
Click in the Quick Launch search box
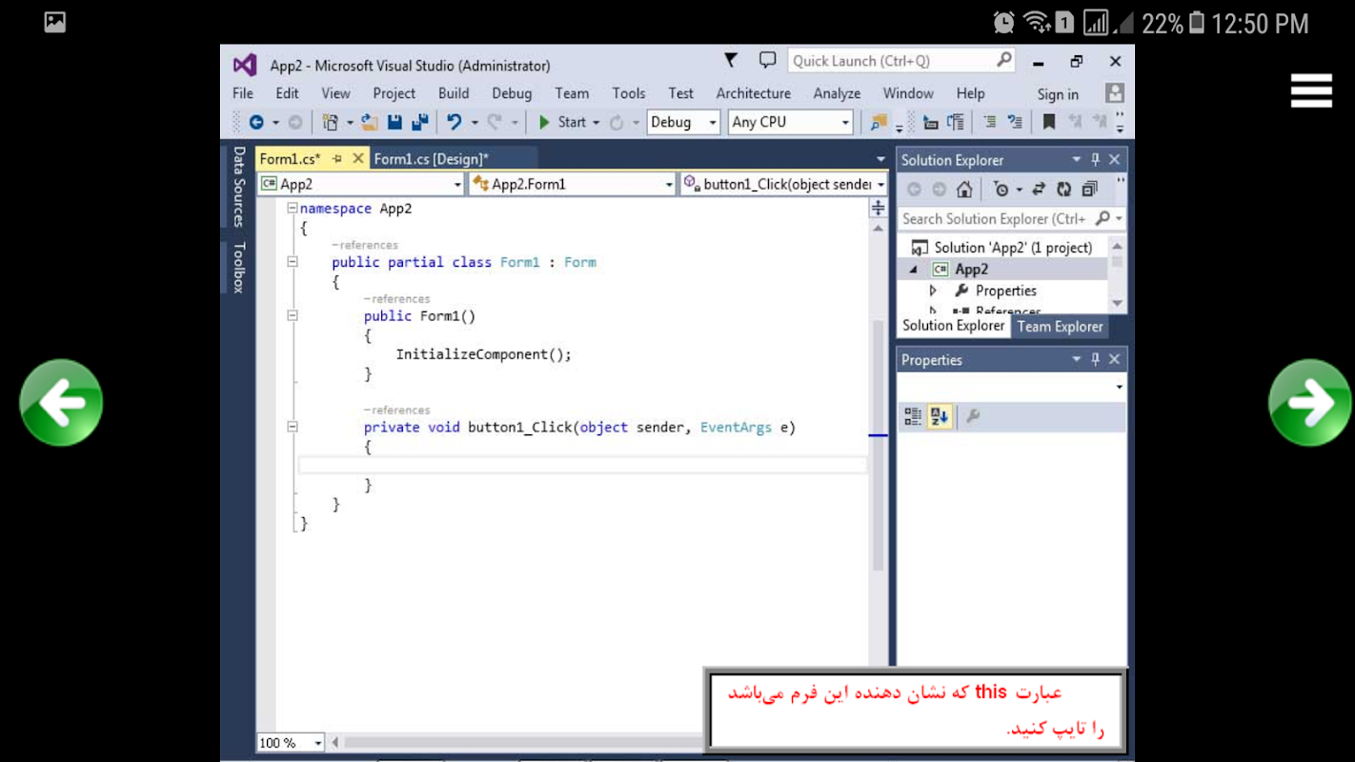pyautogui.click(x=891, y=61)
